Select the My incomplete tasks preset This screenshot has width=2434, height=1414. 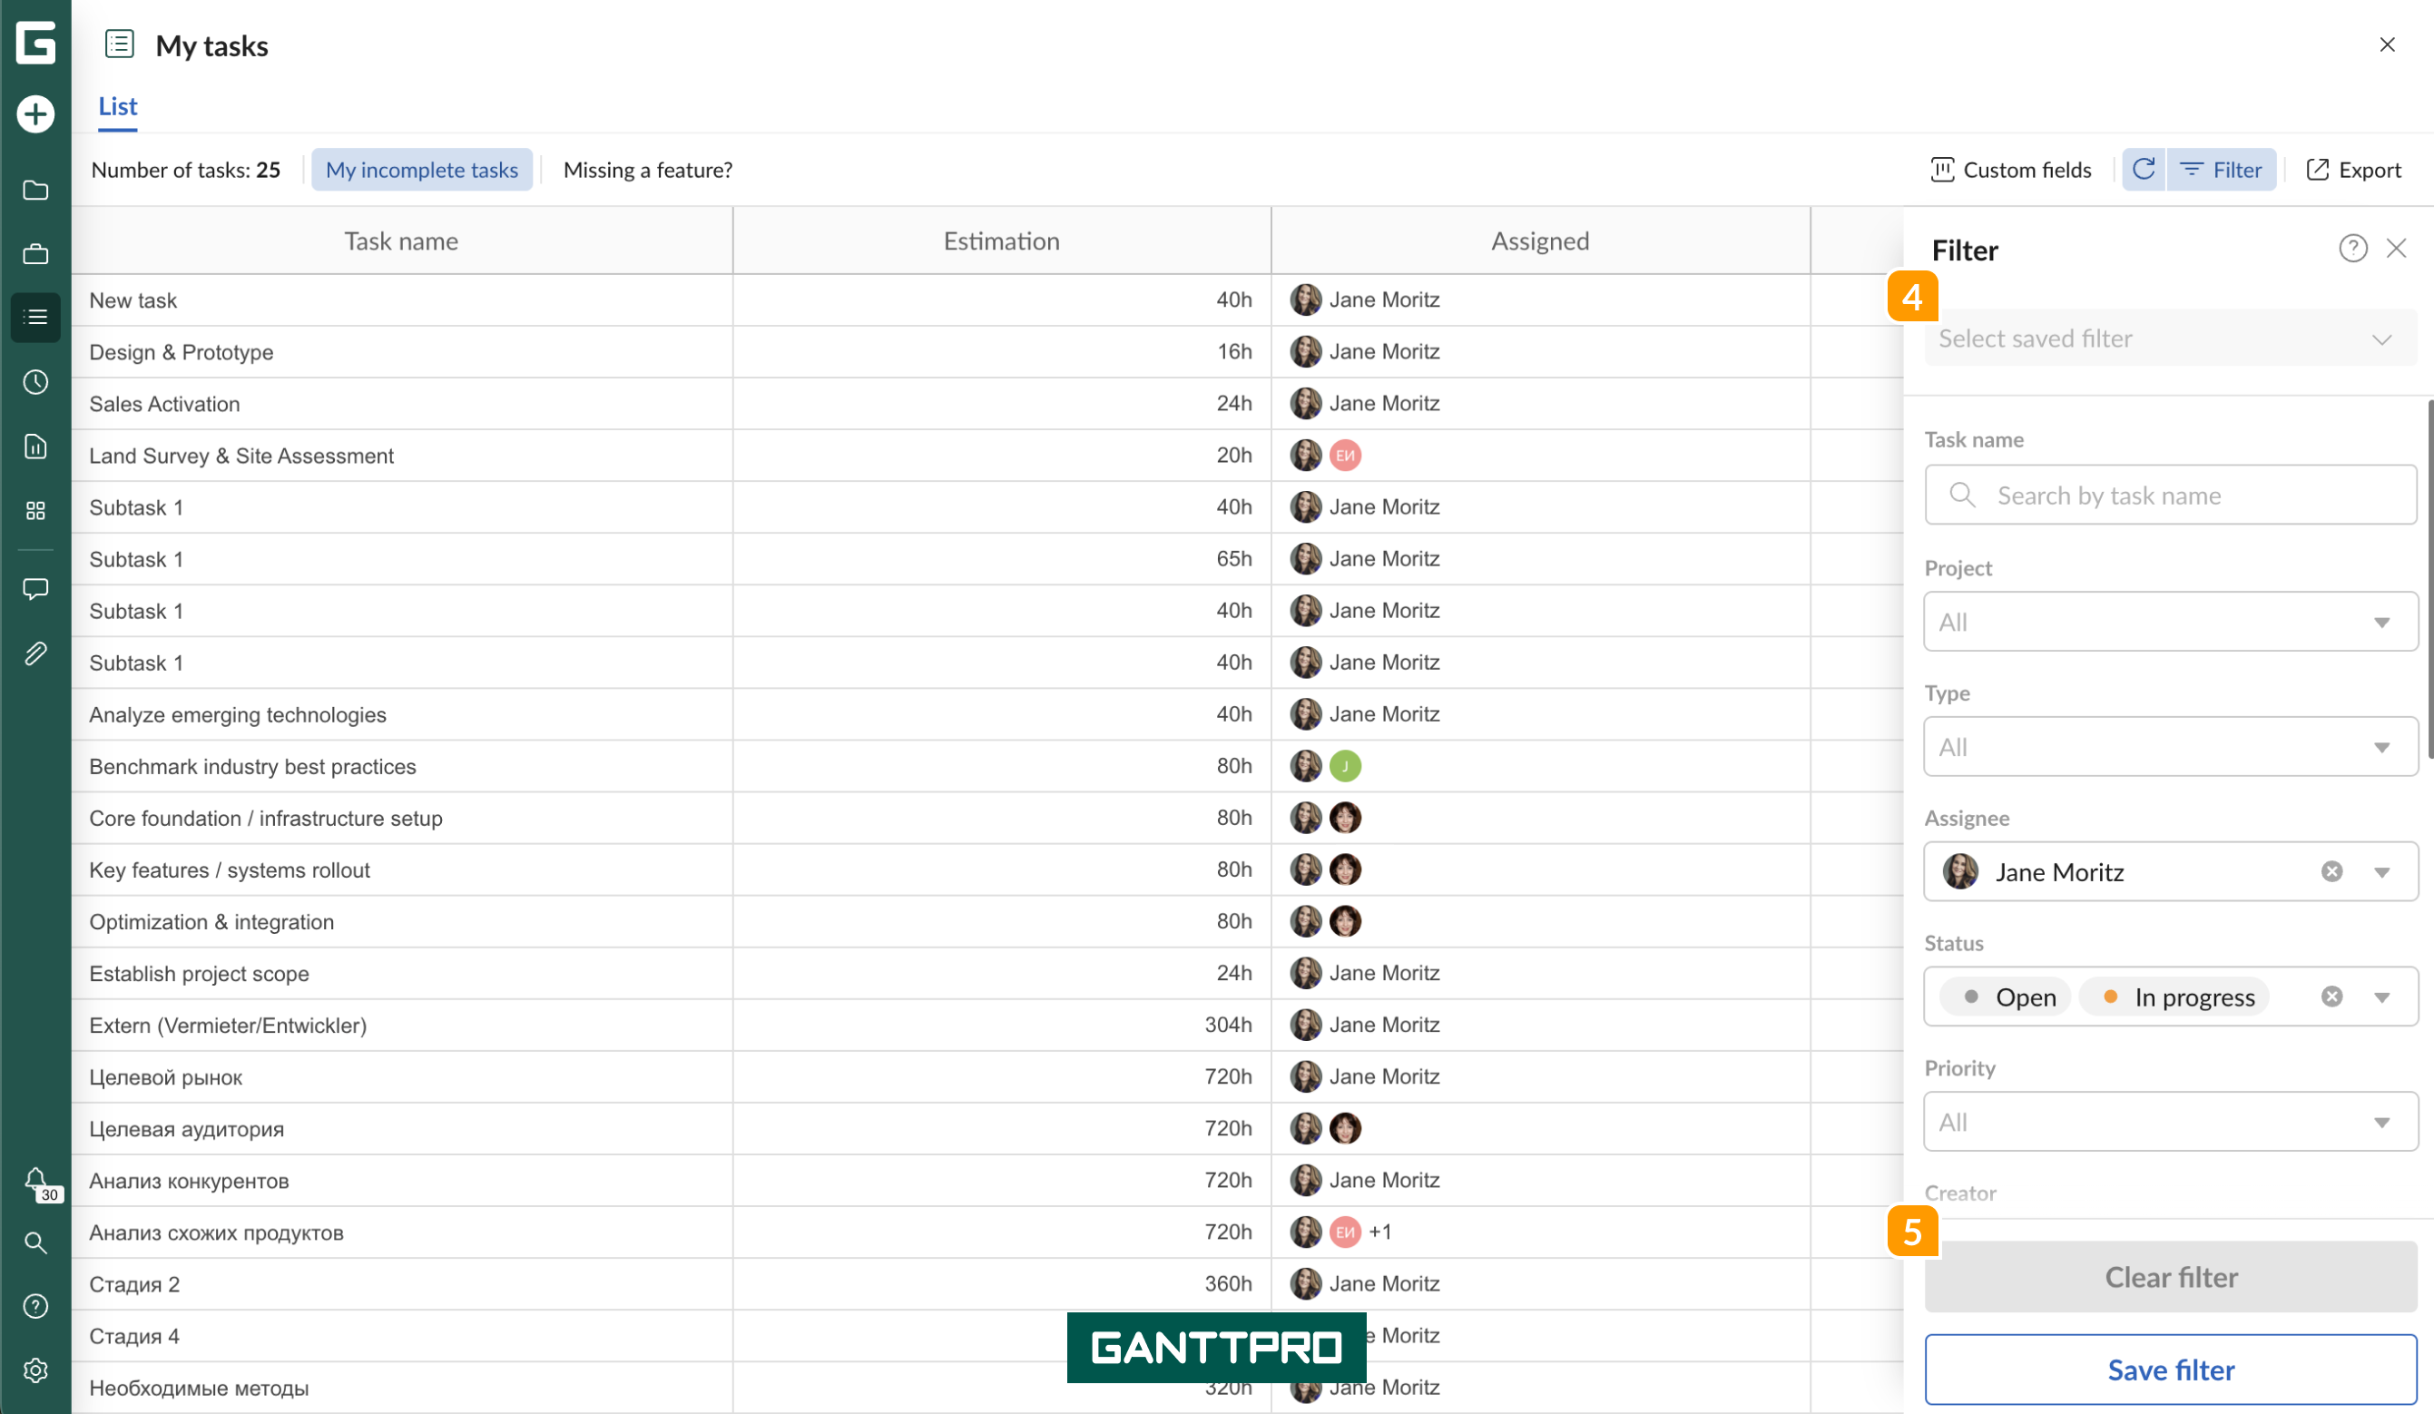click(x=422, y=170)
